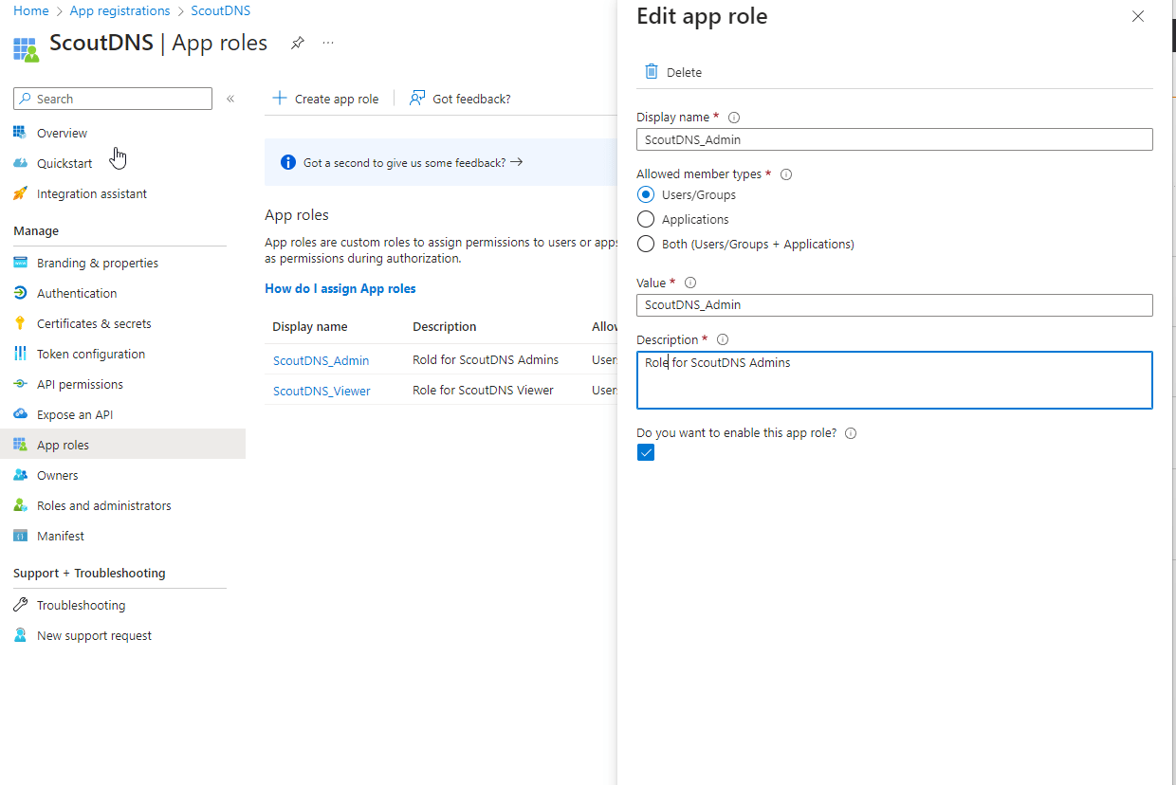Image resolution: width=1176 pixels, height=785 pixels.
Task: Click the Certificates & secrets key icon
Action: pyautogui.click(x=20, y=323)
